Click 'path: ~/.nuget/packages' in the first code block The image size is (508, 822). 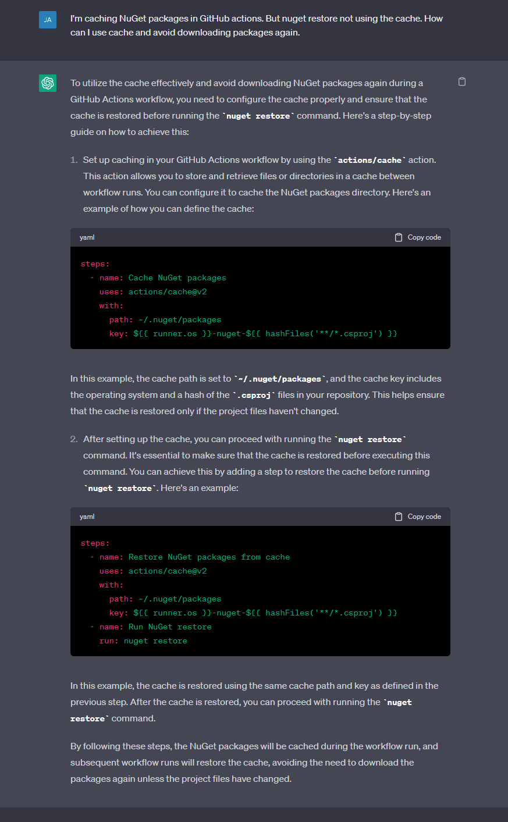pos(165,320)
